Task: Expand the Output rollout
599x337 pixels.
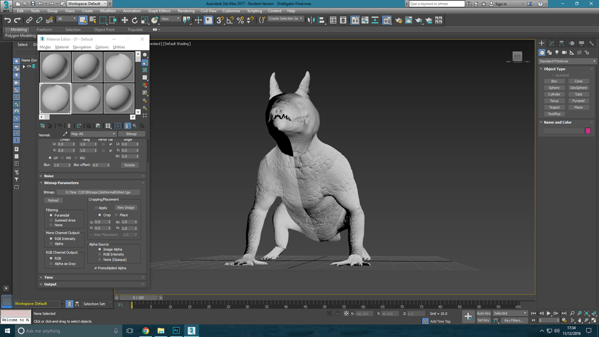Action: (50, 284)
